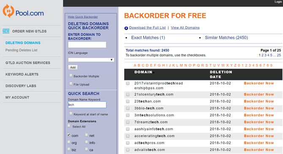
Task: Click Hide Quick Backorder link
Action: [x=83, y=17]
